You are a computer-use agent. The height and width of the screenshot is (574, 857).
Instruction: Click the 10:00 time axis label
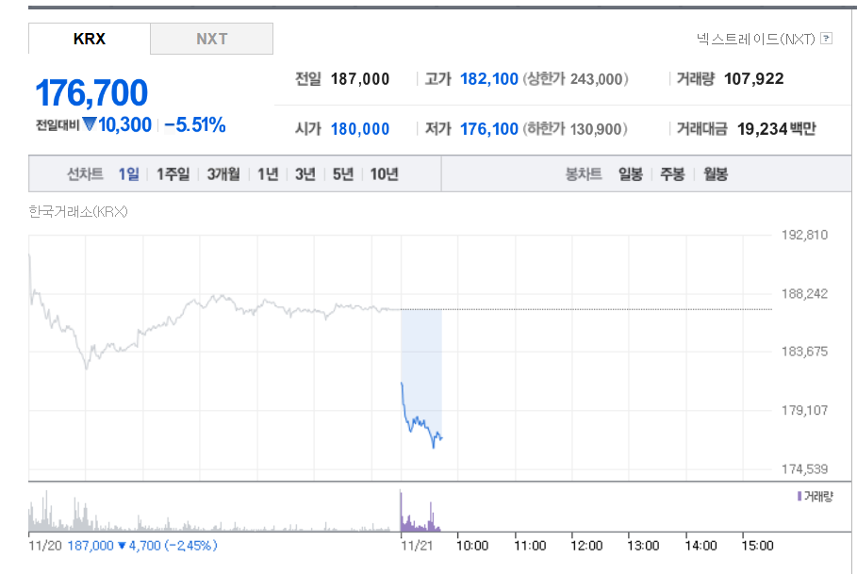click(472, 546)
